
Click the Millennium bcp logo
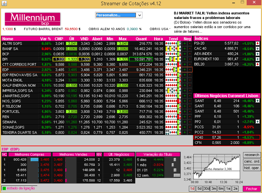pyautogui.click(x=32, y=19)
